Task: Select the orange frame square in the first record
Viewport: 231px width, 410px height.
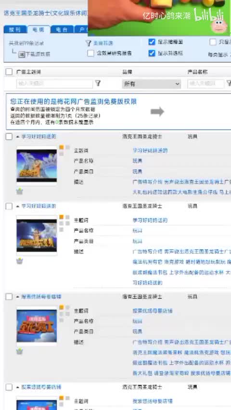Action: click(62, 147)
